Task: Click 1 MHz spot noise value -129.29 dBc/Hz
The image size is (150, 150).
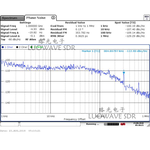Action: (135, 36)
